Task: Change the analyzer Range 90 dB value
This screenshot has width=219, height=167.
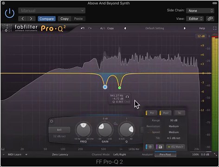Action: [174, 120]
